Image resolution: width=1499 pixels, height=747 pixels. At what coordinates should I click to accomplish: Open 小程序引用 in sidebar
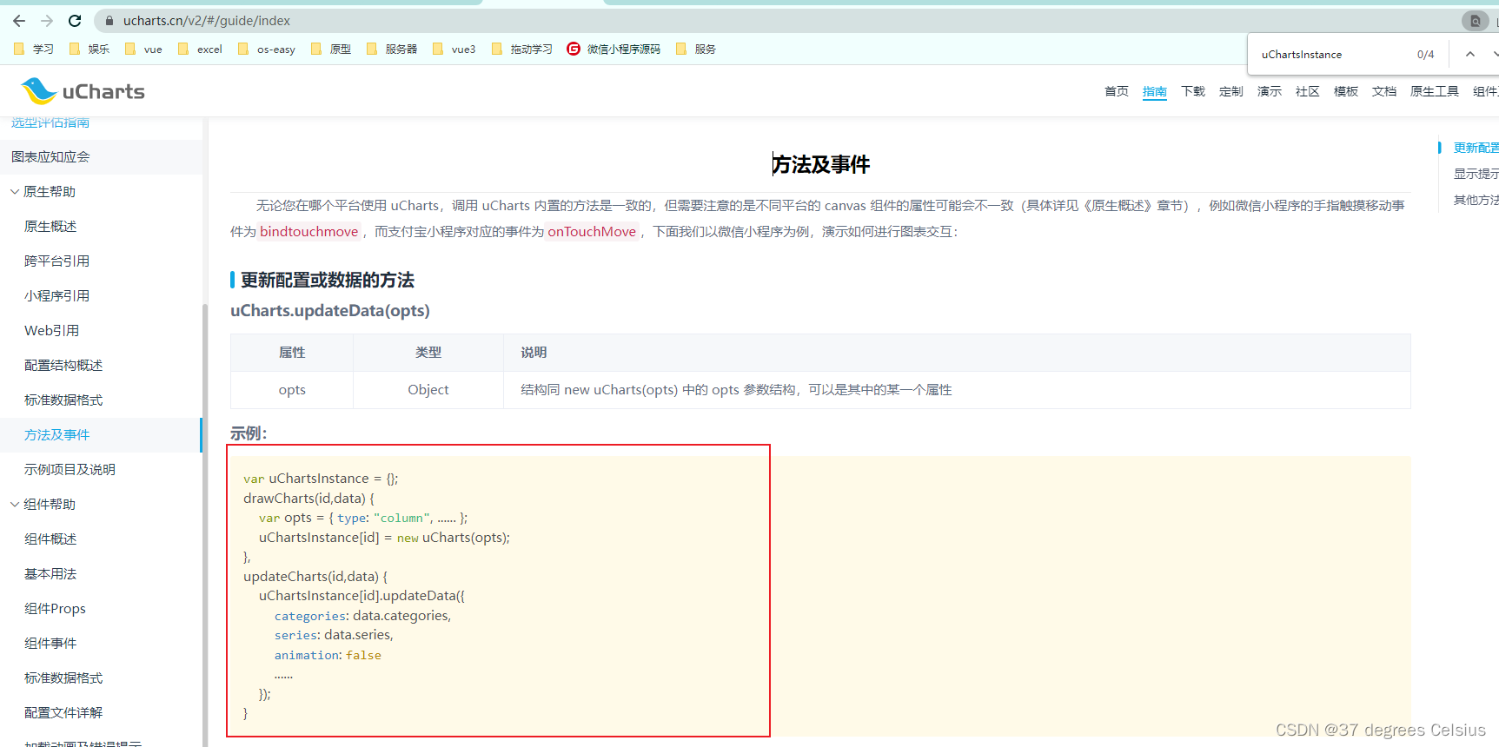56,295
